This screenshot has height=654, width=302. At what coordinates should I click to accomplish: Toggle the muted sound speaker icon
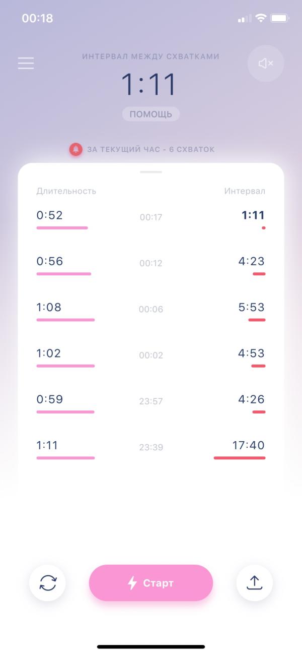[x=266, y=64]
